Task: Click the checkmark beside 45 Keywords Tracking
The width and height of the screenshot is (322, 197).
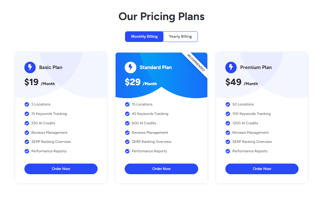Action: point(127,114)
